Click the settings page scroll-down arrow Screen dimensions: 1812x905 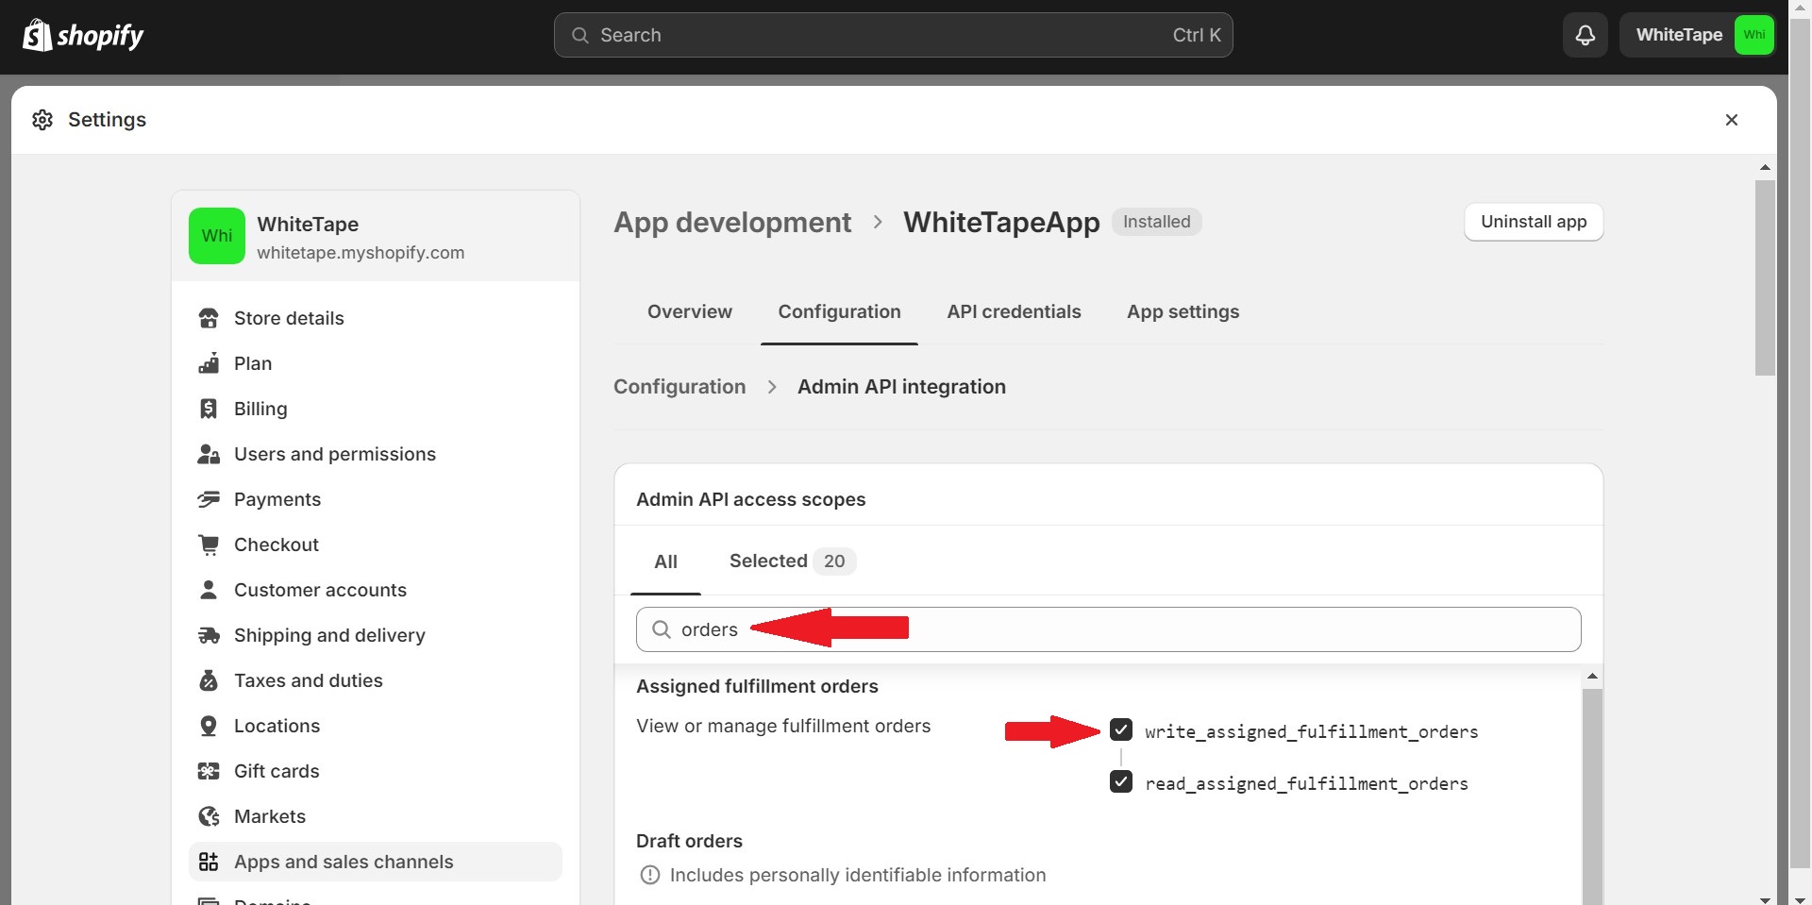1765,898
